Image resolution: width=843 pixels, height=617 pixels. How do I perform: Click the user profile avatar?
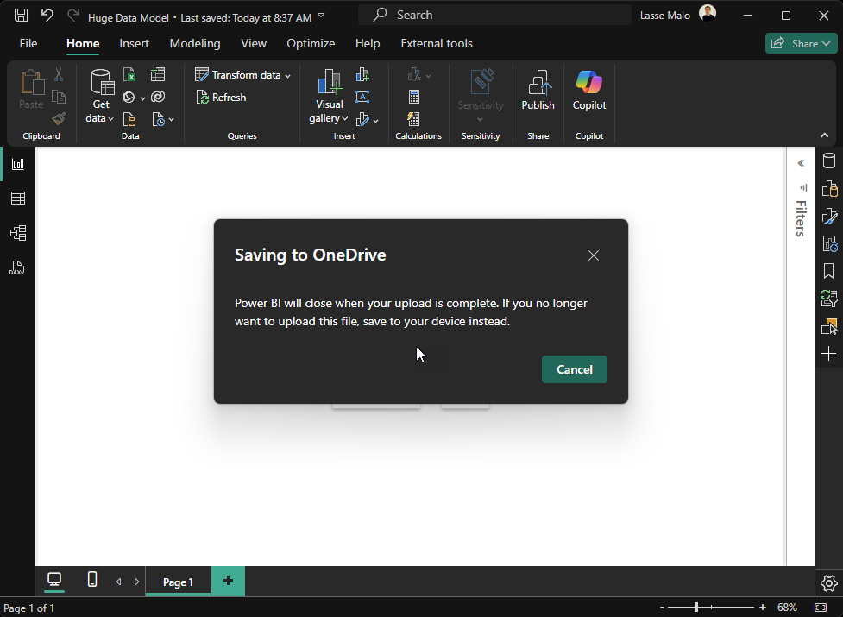pos(708,13)
